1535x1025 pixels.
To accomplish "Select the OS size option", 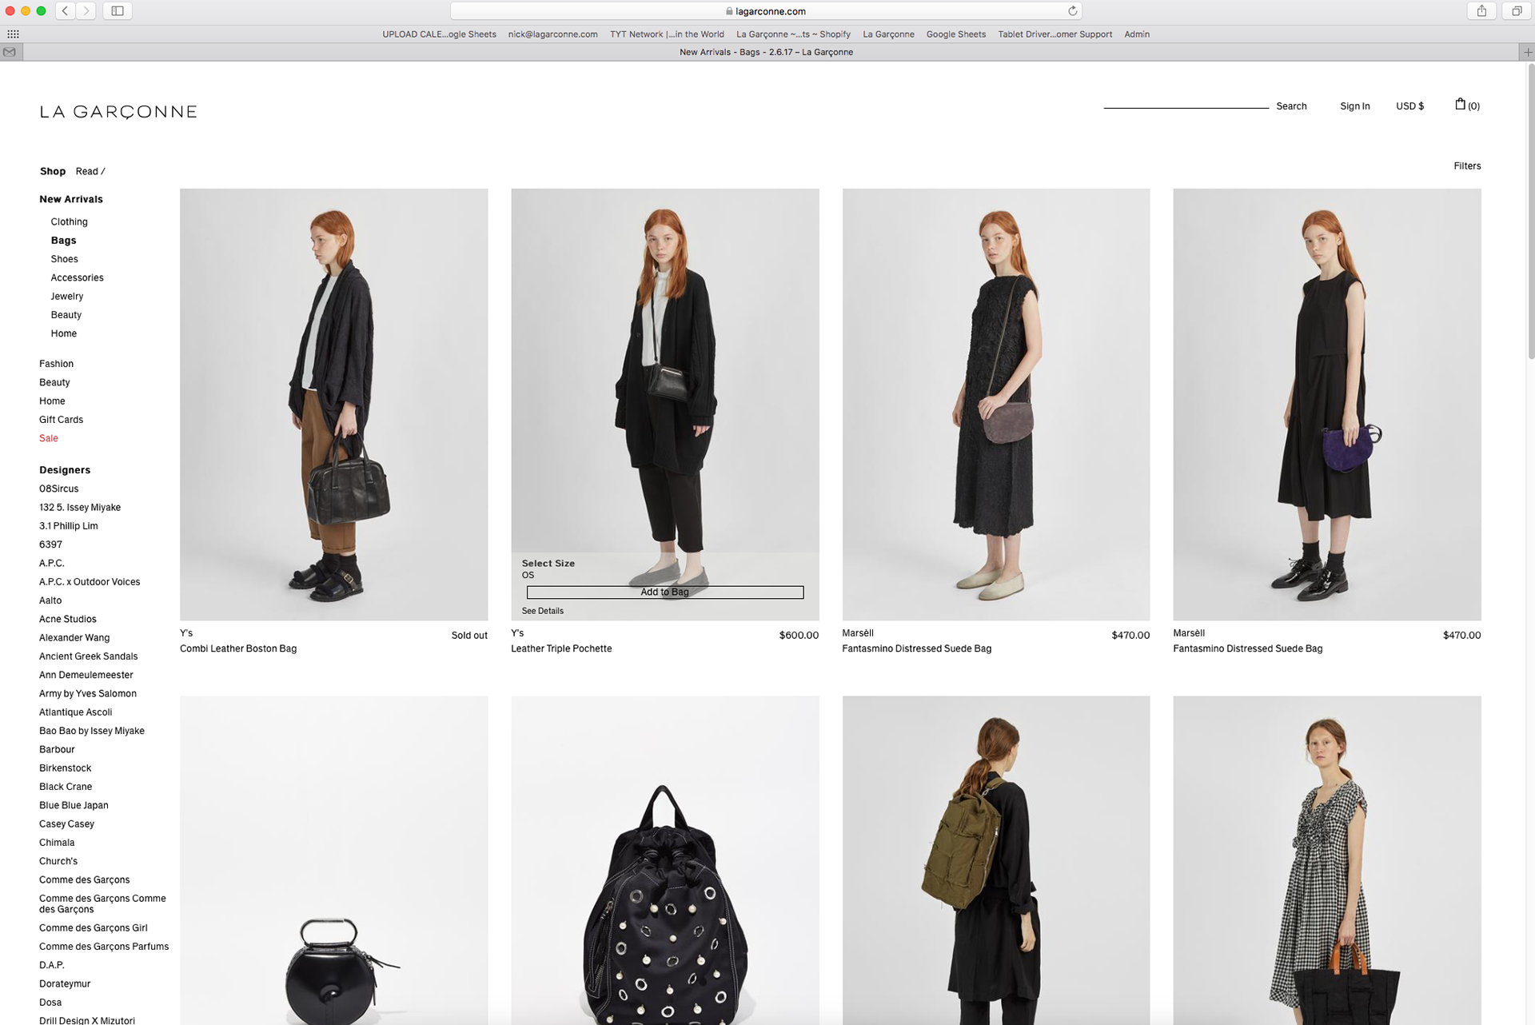I will point(528,576).
